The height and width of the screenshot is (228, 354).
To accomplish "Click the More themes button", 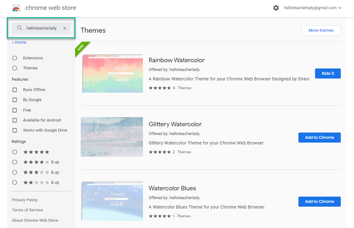I will pyautogui.click(x=321, y=30).
